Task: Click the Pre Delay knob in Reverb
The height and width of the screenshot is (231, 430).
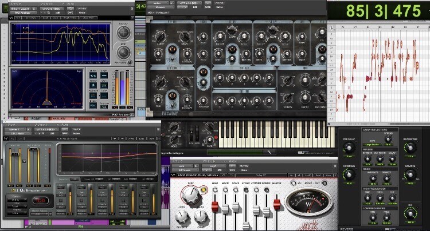Action: click(x=349, y=148)
